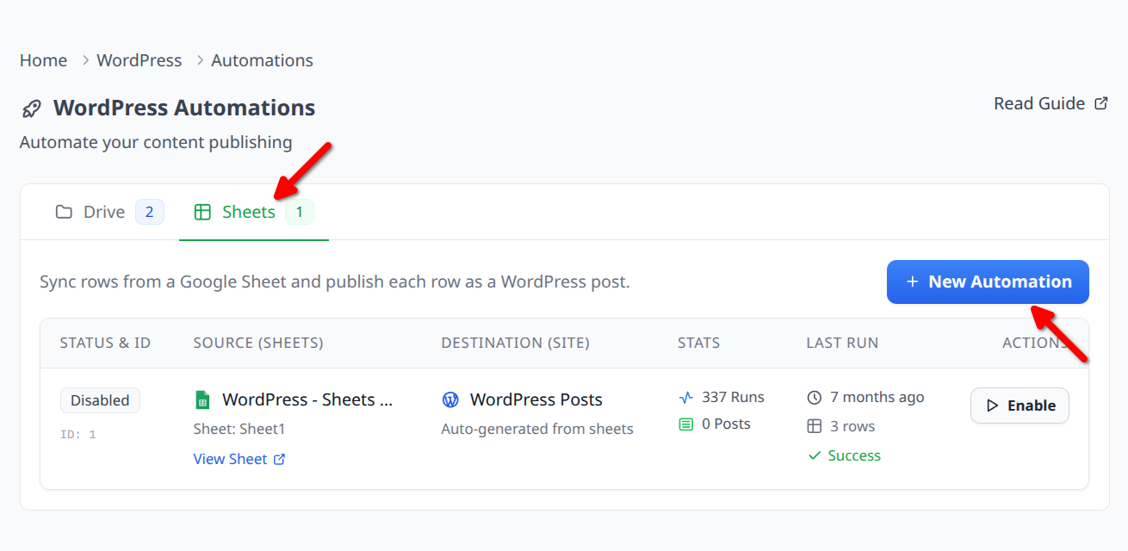Image resolution: width=1128 pixels, height=551 pixels.
Task: Click the external link icon beside Read Guide
Action: tap(1100, 103)
